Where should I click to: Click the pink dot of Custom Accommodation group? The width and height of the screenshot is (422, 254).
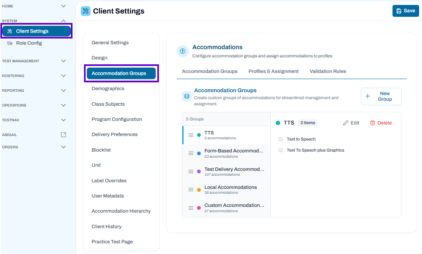(x=199, y=208)
